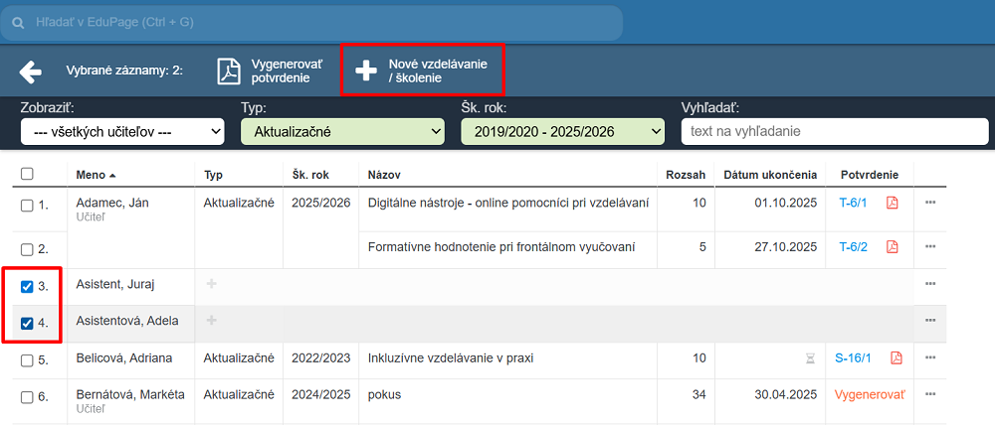The image size is (995, 425).
Task: Open the PDF icon next to T-6/2
Action: [x=893, y=247]
